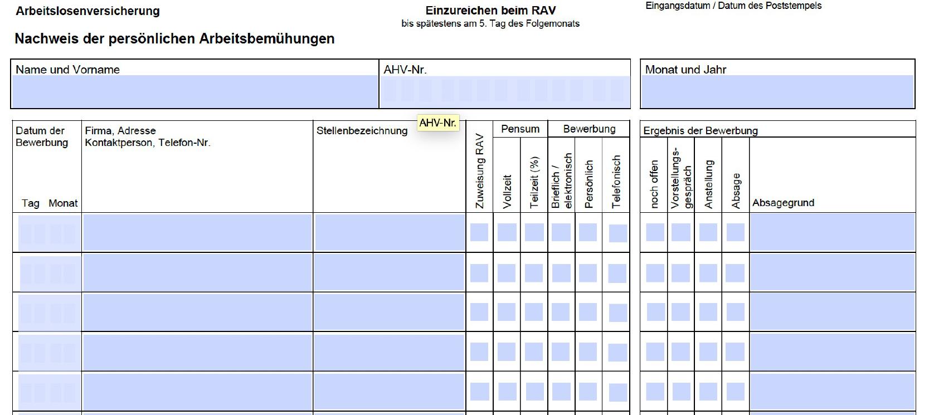This screenshot has height=415, width=929.
Task: Click the Name und Vorname input field
Action: click(x=195, y=91)
